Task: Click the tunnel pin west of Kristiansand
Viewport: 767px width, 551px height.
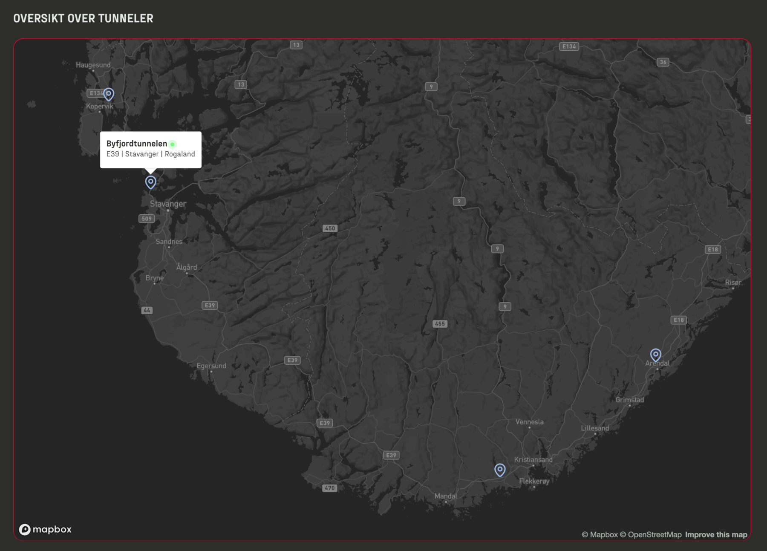Action: pyautogui.click(x=500, y=470)
